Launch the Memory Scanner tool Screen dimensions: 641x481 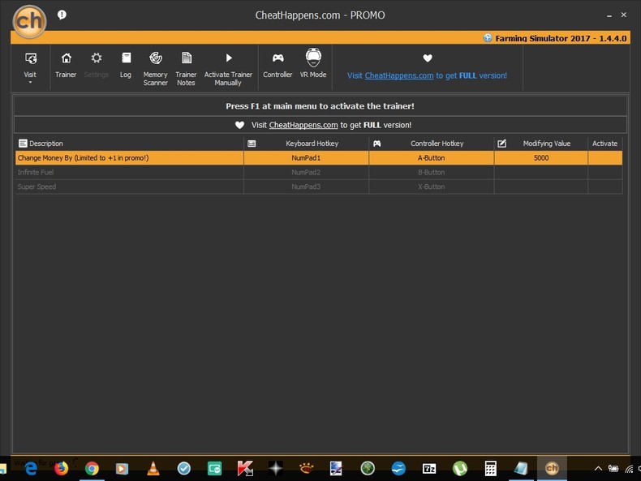click(x=155, y=58)
